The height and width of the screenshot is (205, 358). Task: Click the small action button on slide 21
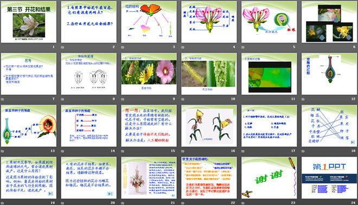tap(173, 195)
